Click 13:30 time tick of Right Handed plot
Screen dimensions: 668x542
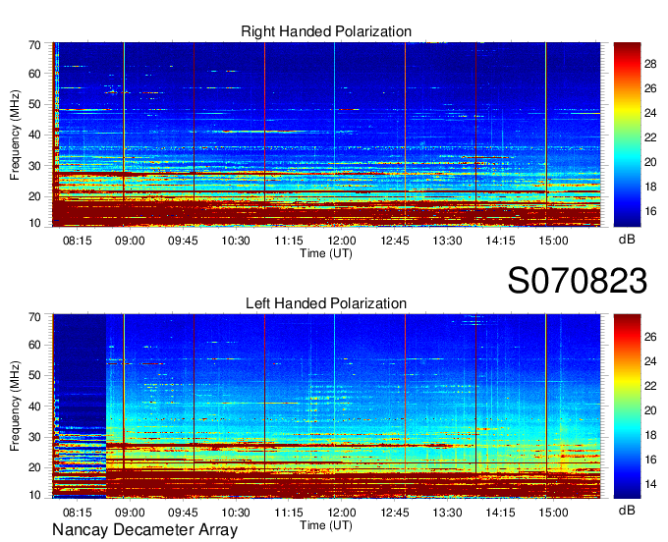point(447,241)
